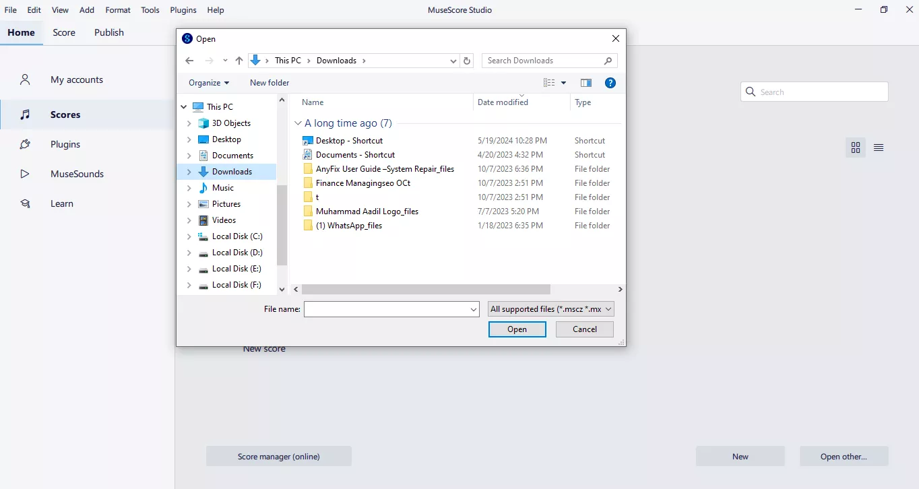This screenshot has height=489, width=919.
Task: Switch scores to list view
Action: (x=879, y=148)
